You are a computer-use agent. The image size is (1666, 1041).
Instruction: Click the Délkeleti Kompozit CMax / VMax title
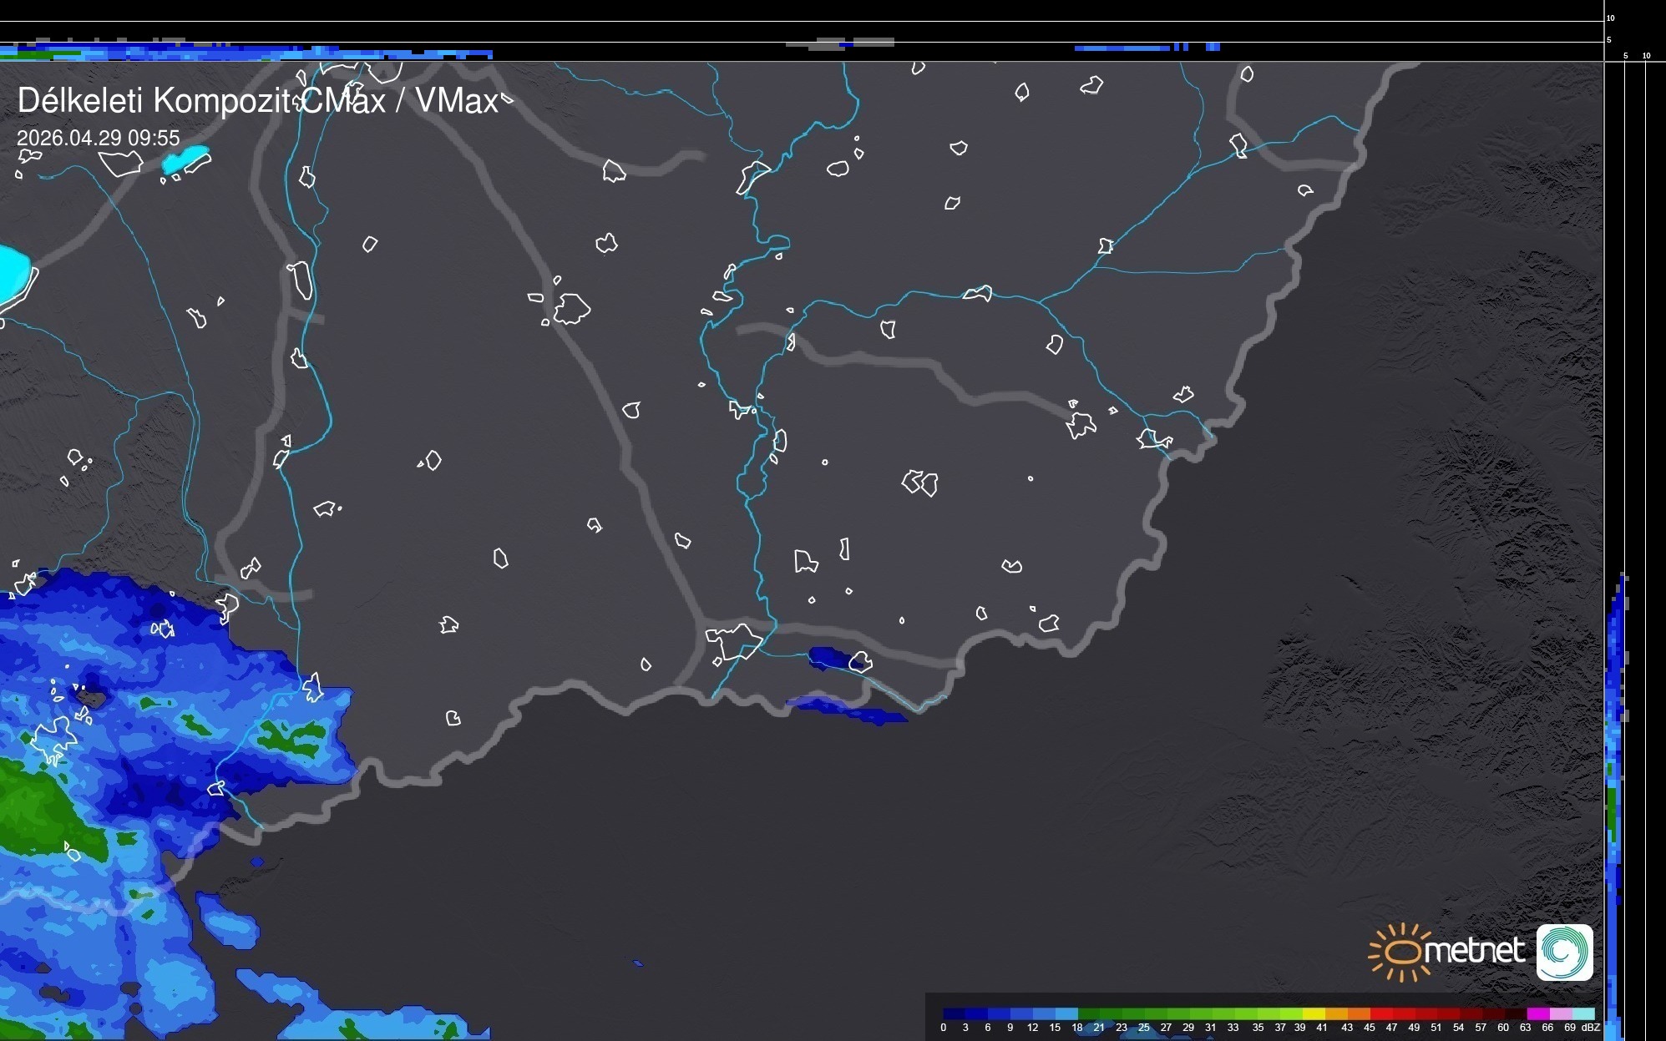(257, 101)
